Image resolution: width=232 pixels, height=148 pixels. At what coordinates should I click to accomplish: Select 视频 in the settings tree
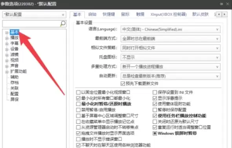point(15,60)
